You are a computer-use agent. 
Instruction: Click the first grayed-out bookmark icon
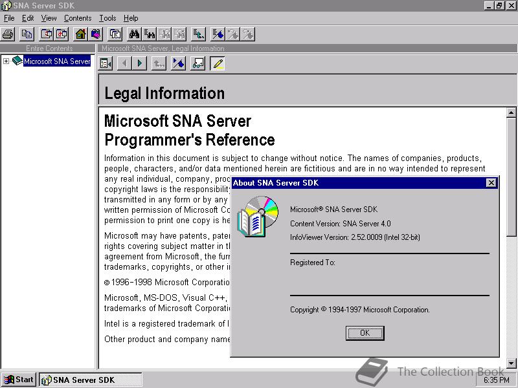coord(233,34)
